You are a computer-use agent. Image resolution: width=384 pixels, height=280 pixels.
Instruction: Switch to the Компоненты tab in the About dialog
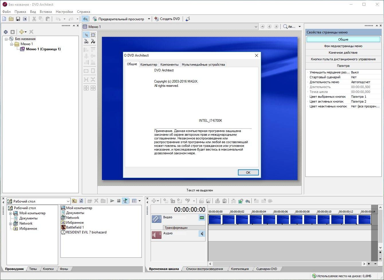pos(169,65)
